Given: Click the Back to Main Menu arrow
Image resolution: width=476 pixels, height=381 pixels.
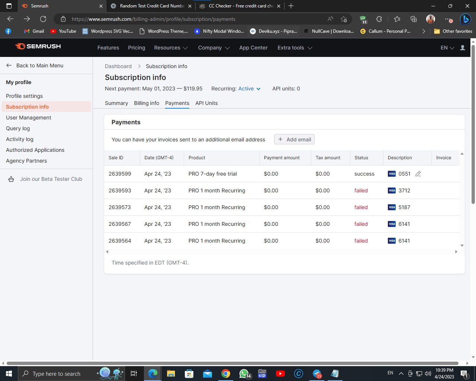Looking at the screenshot, I should pos(9,65).
